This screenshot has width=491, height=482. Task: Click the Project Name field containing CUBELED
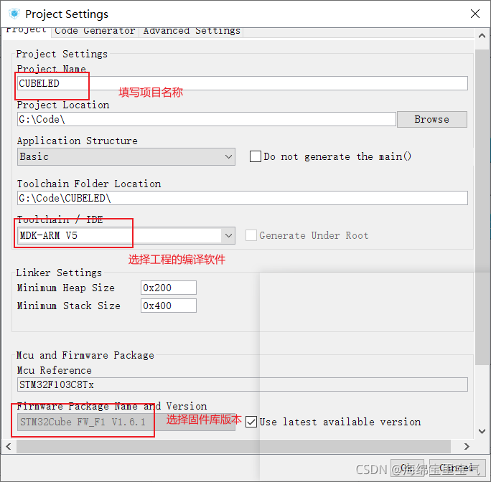point(243,83)
